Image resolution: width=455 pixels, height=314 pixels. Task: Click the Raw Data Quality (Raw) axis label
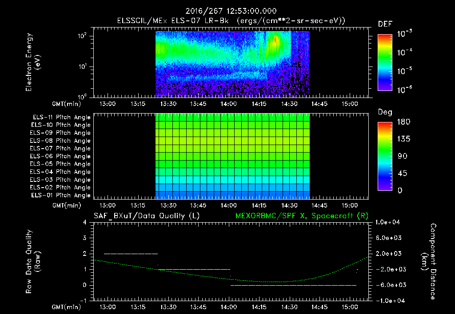tap(33, 262)
